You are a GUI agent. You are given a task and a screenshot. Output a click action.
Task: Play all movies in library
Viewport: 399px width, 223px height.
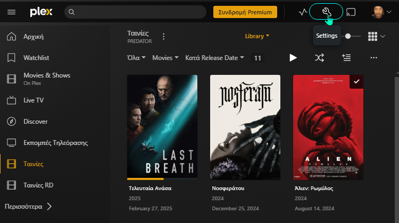point(293,58)
